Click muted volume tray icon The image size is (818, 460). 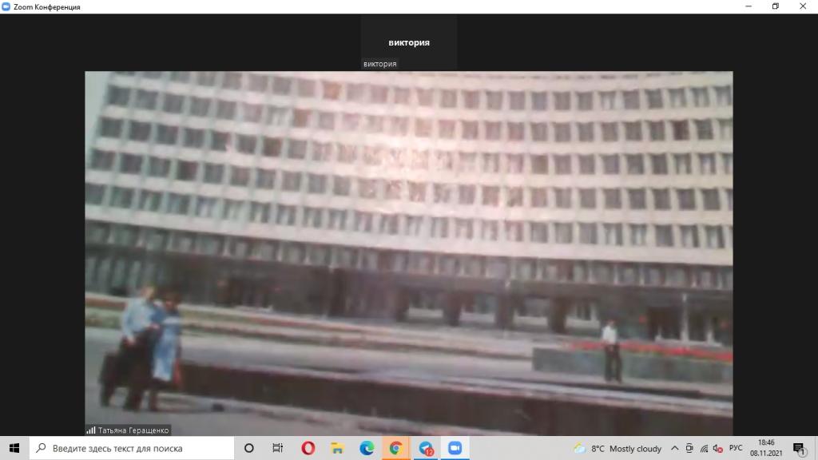tap(718, 449)
